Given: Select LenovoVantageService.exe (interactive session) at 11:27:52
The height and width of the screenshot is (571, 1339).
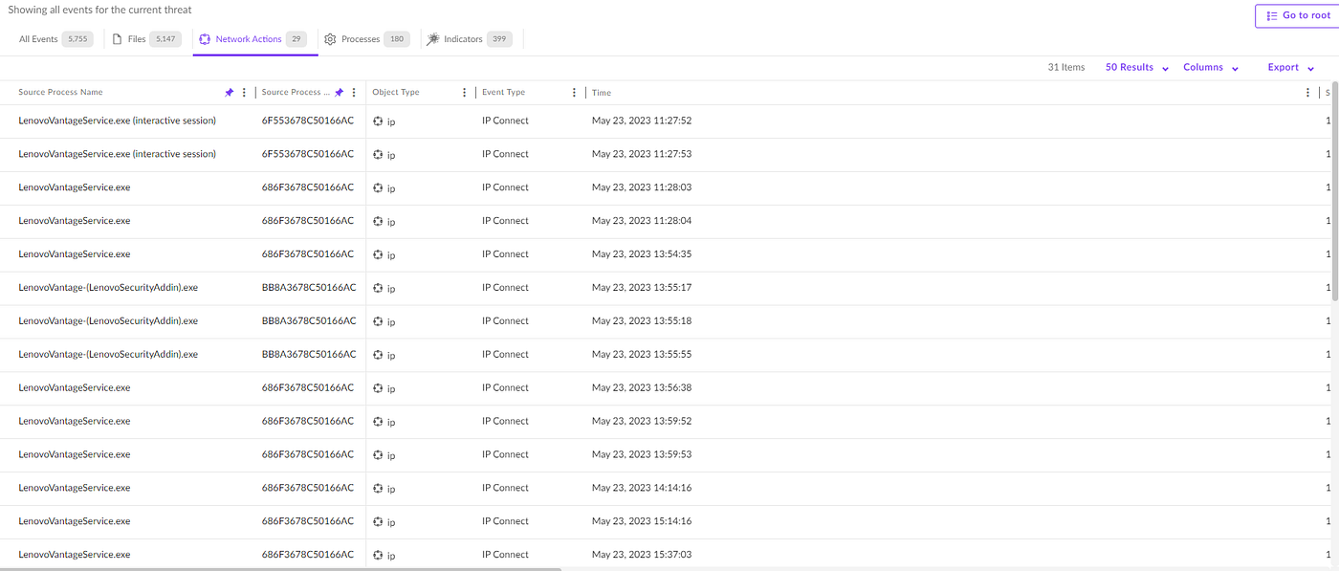Looking at the screenshot, I should click(117, 121).
